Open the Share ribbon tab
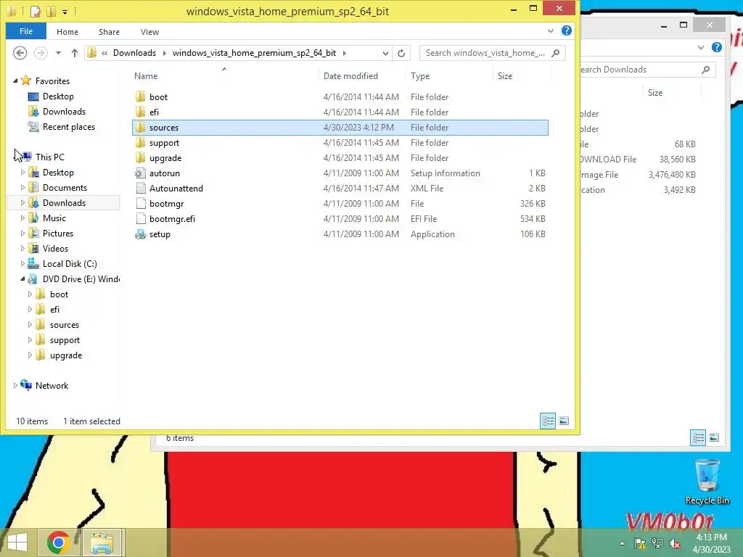 coord(109,32)
